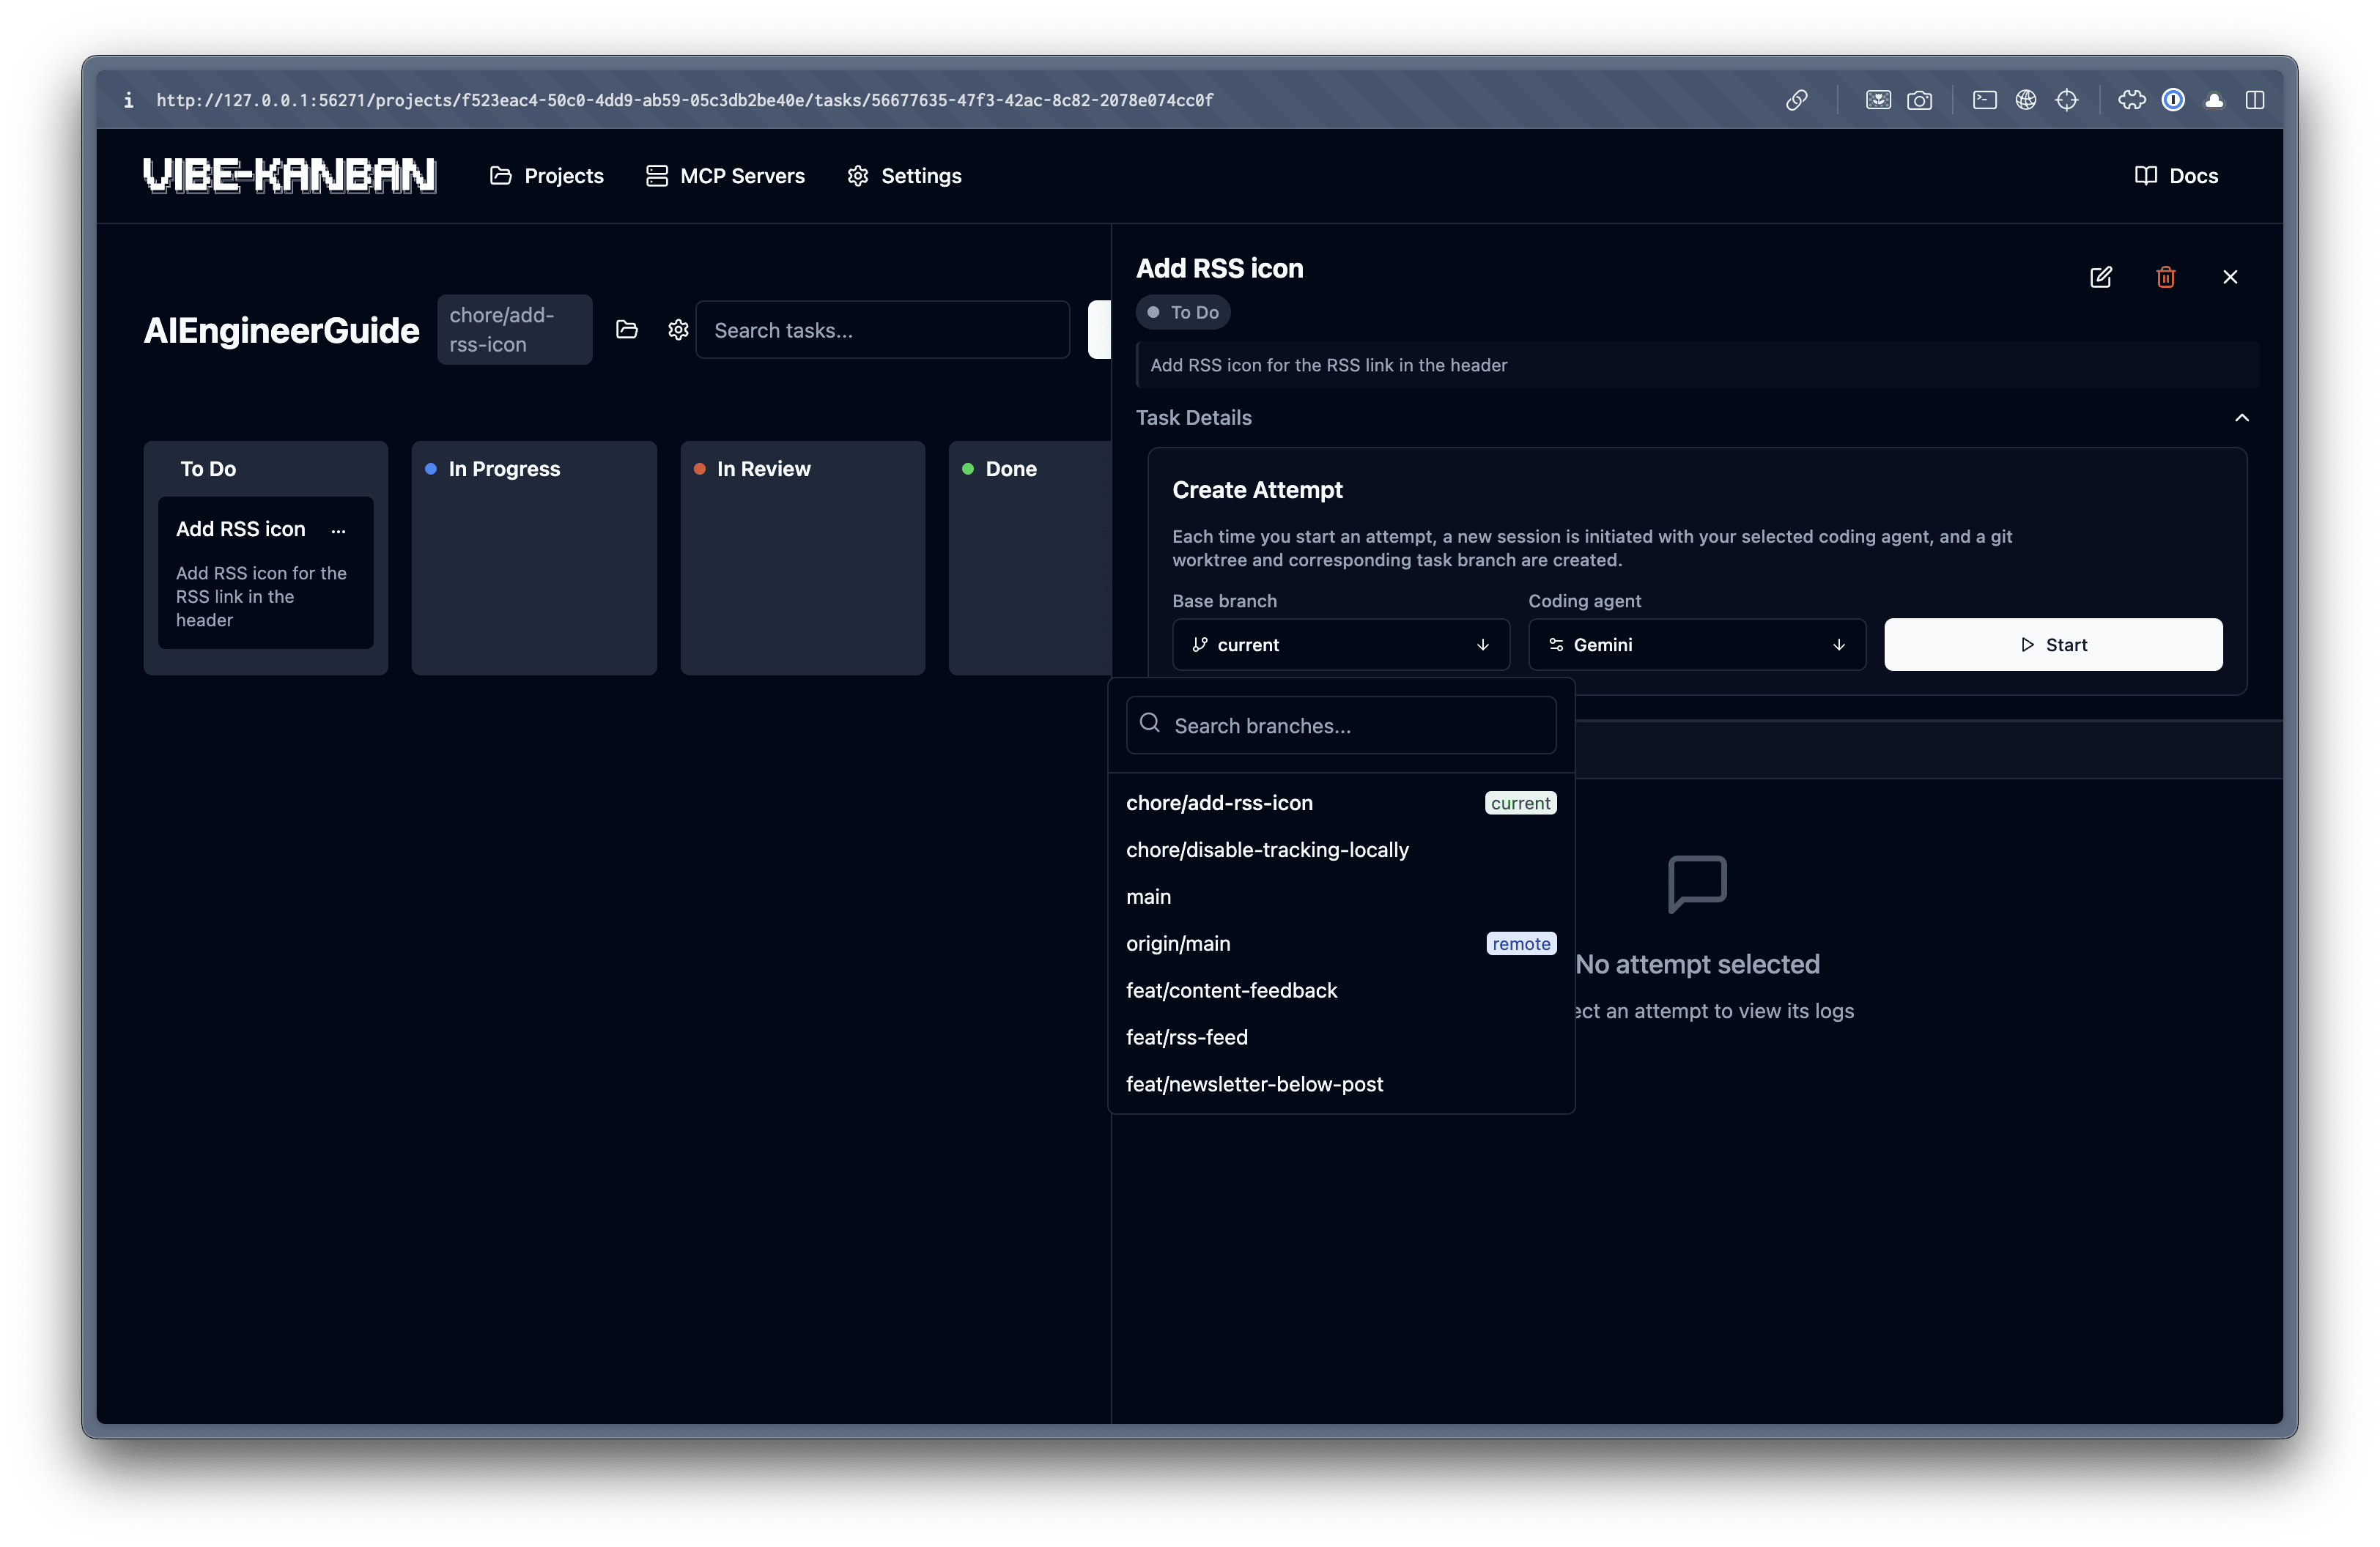The image size is (2380, 1547).
Task: Select the main branch option
Action: 1340,897
